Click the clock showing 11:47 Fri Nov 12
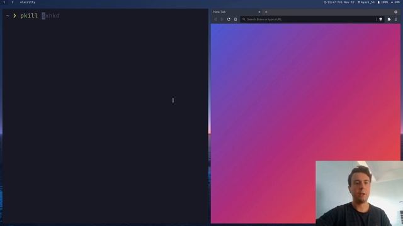The height and width of the screenshot is (226, 403). 339,2
